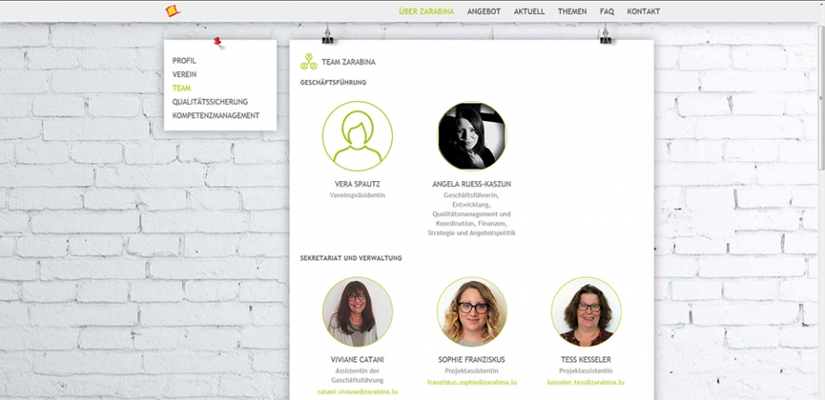Click the Team Zarabina page title
Image resolution: width=825 pixels, height=400 pixels.
[x=348, y=62]
